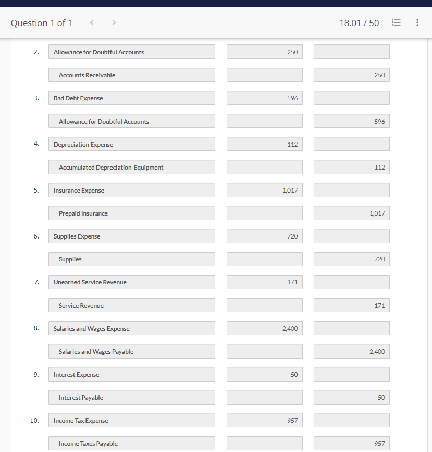Click the Unearned Service Revenue account field
Viewport: 432px width, 452px height.
pyautogui.click(x=131, y=282)
